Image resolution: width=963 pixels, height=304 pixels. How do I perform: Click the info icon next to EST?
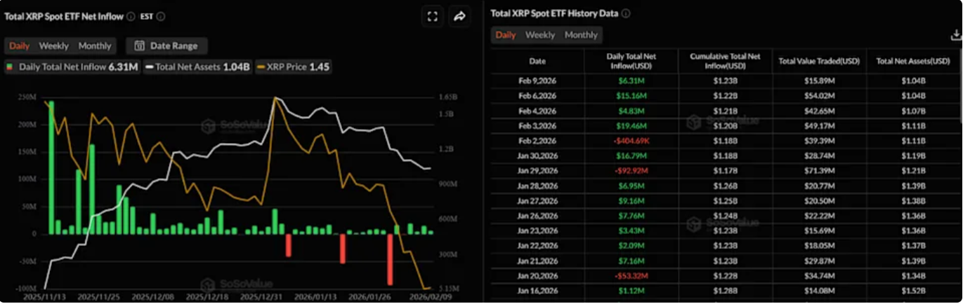point(161,16)
